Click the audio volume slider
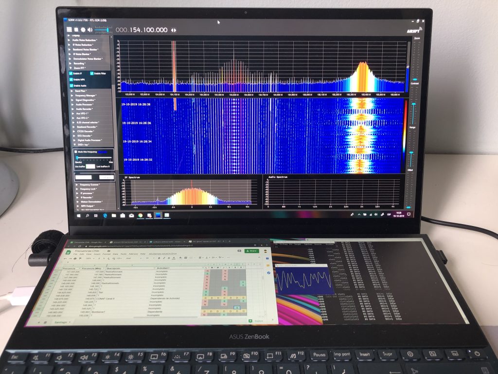 (102, 30)
